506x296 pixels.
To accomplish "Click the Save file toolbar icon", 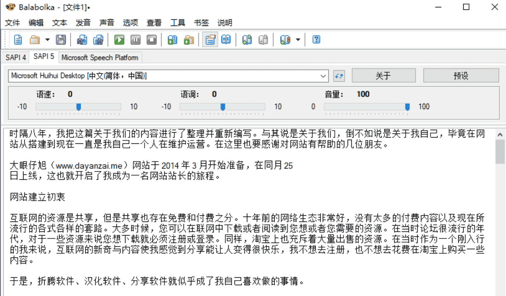I will point(61,39).
